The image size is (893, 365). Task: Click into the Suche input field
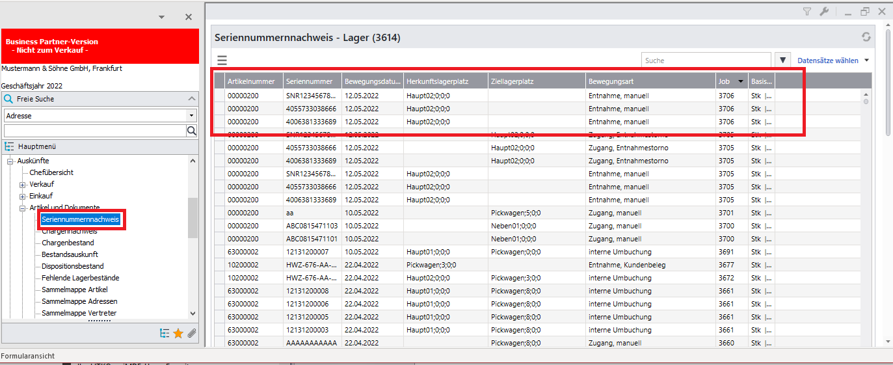tap(706, 61)
